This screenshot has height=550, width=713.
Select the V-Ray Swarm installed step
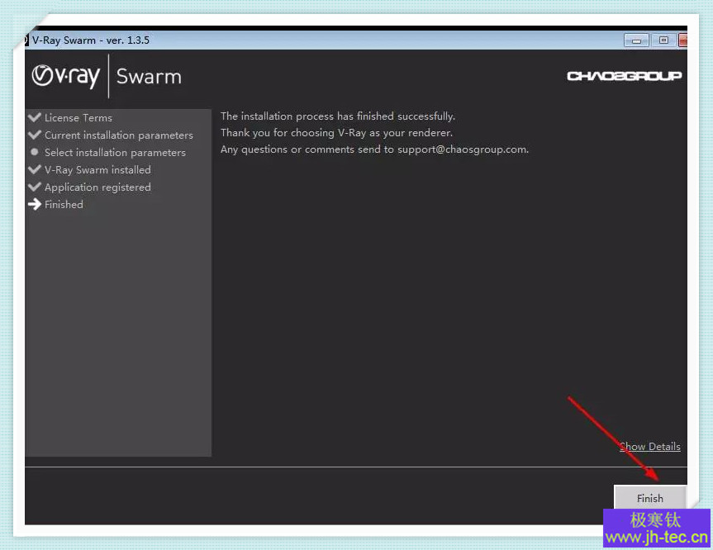point(97,169)
